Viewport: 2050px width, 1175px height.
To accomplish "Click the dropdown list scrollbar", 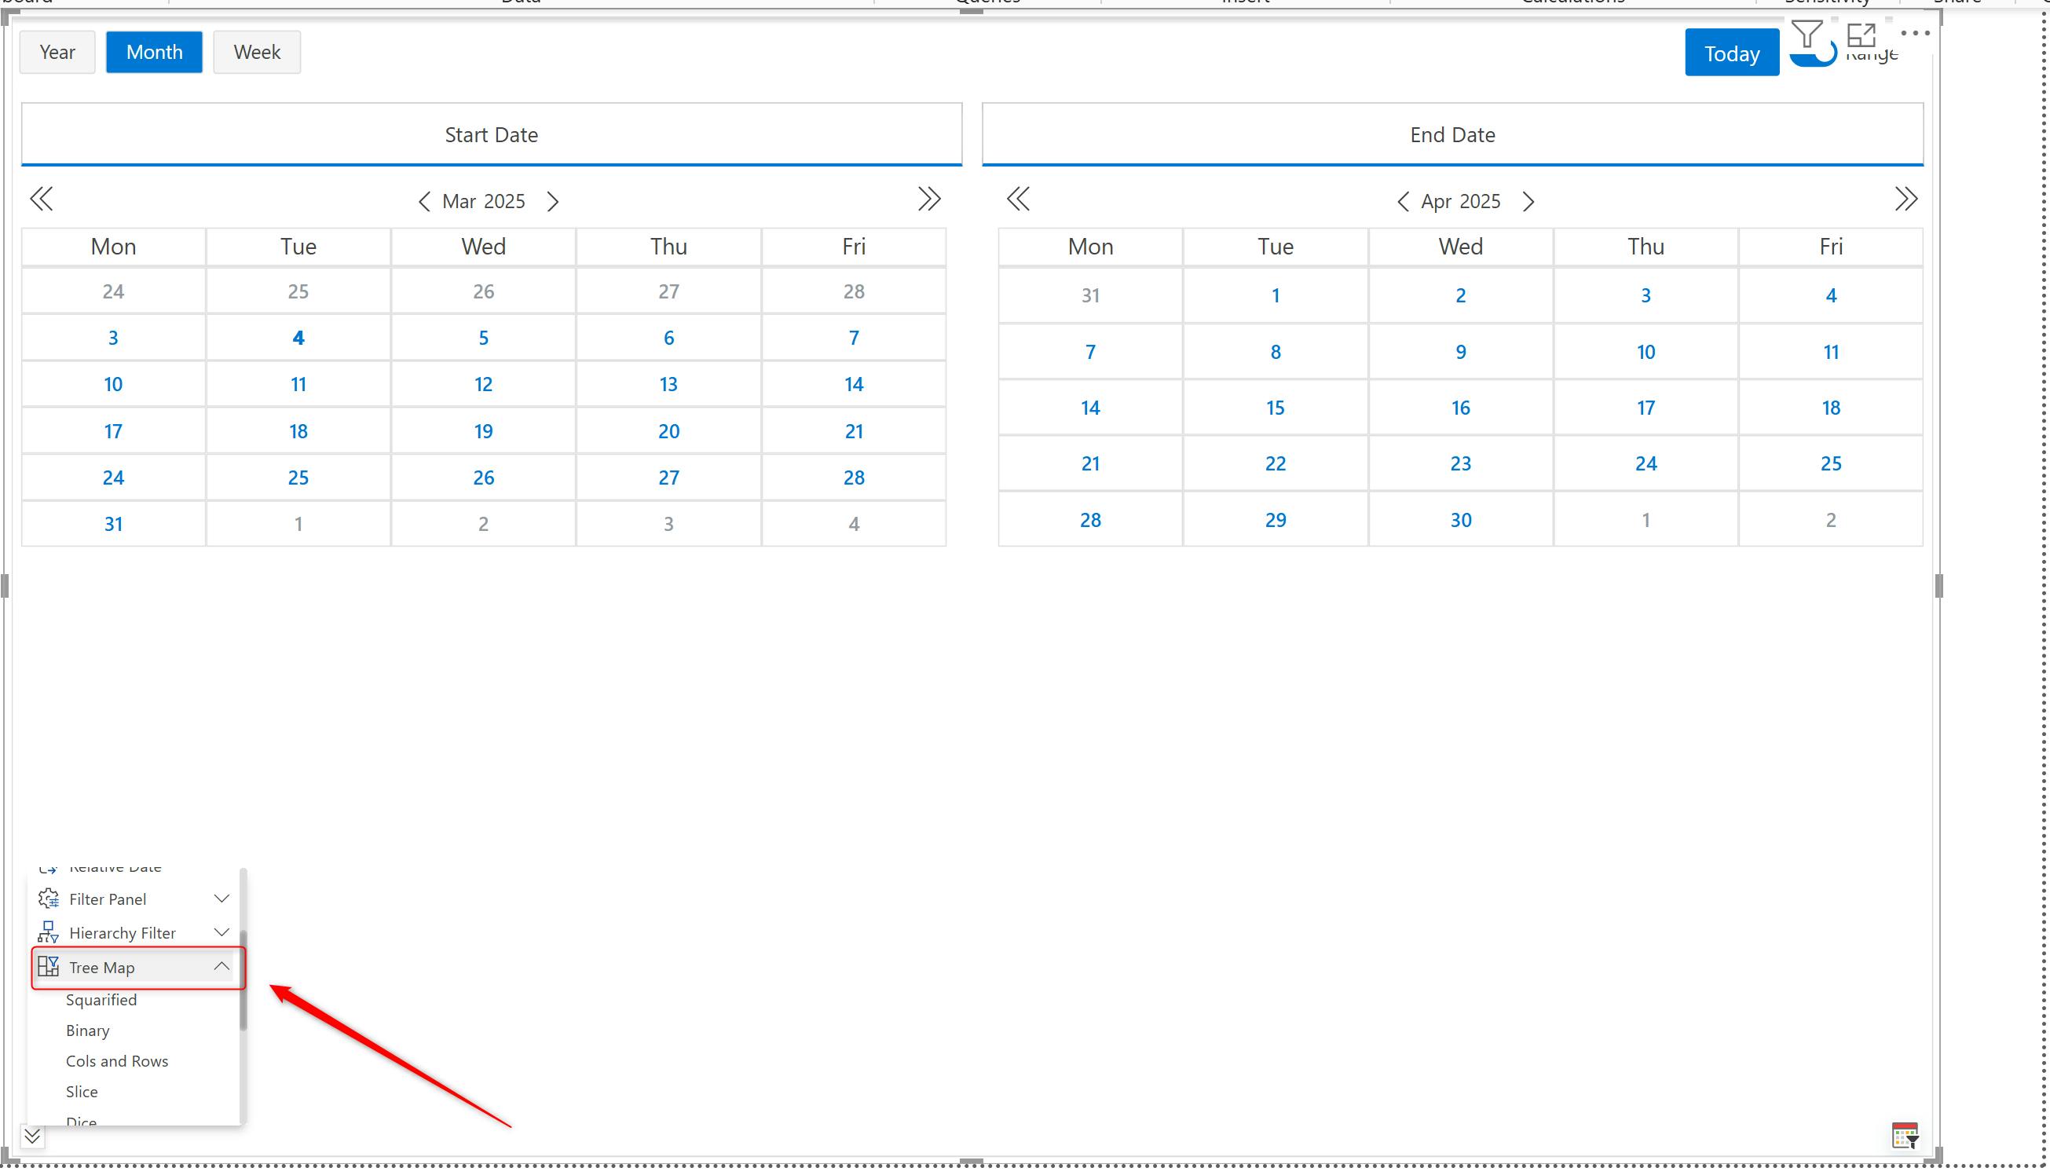I will pyautogui.click(x=243, y=980).
